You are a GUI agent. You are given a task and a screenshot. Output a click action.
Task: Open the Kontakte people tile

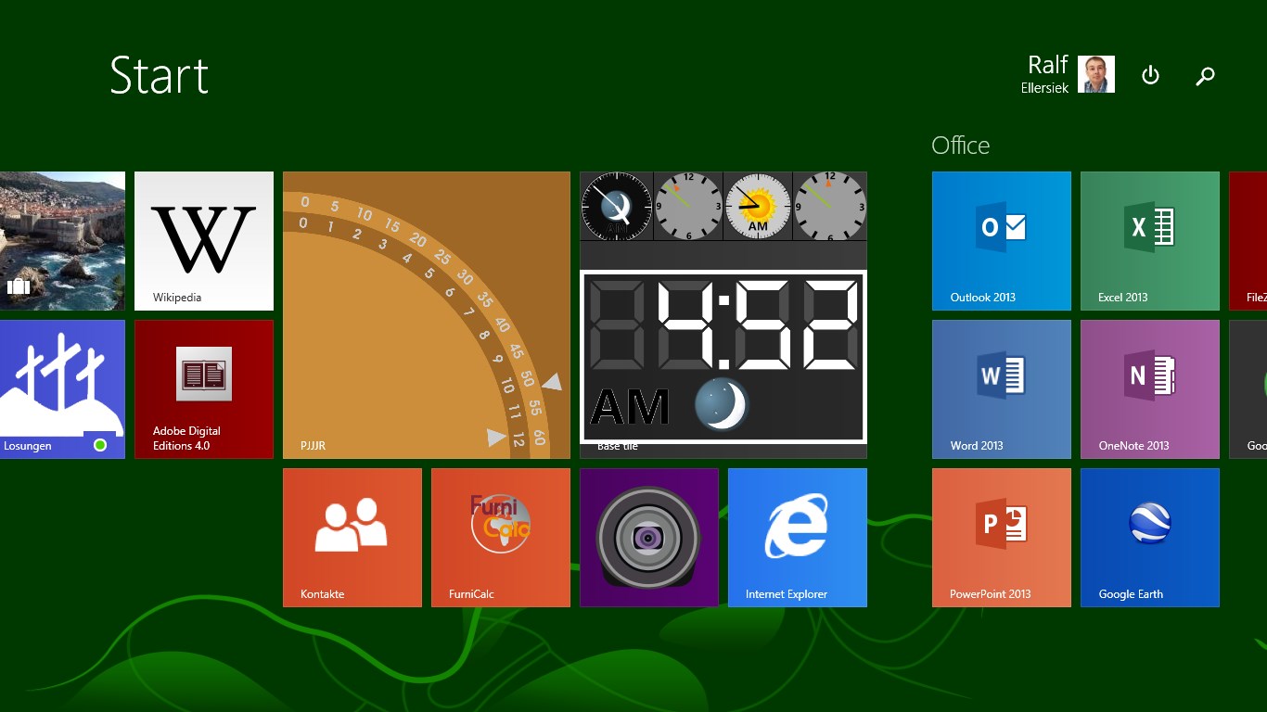[x=352, y=537]
